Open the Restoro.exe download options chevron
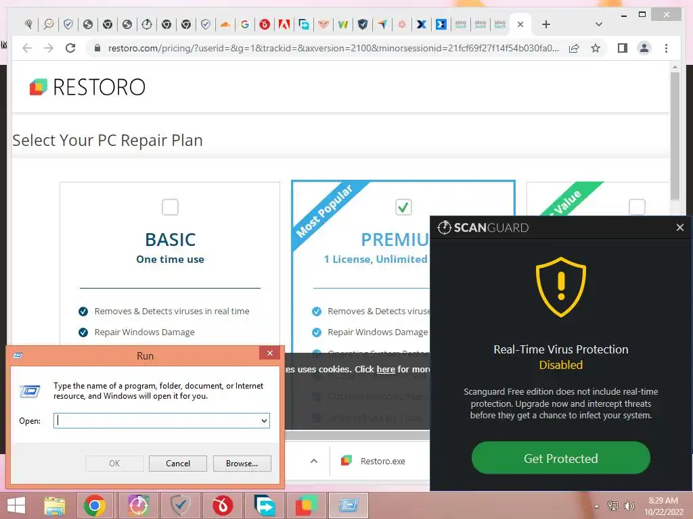The width and height of the screenshot is (693, 519). point(314,461)
